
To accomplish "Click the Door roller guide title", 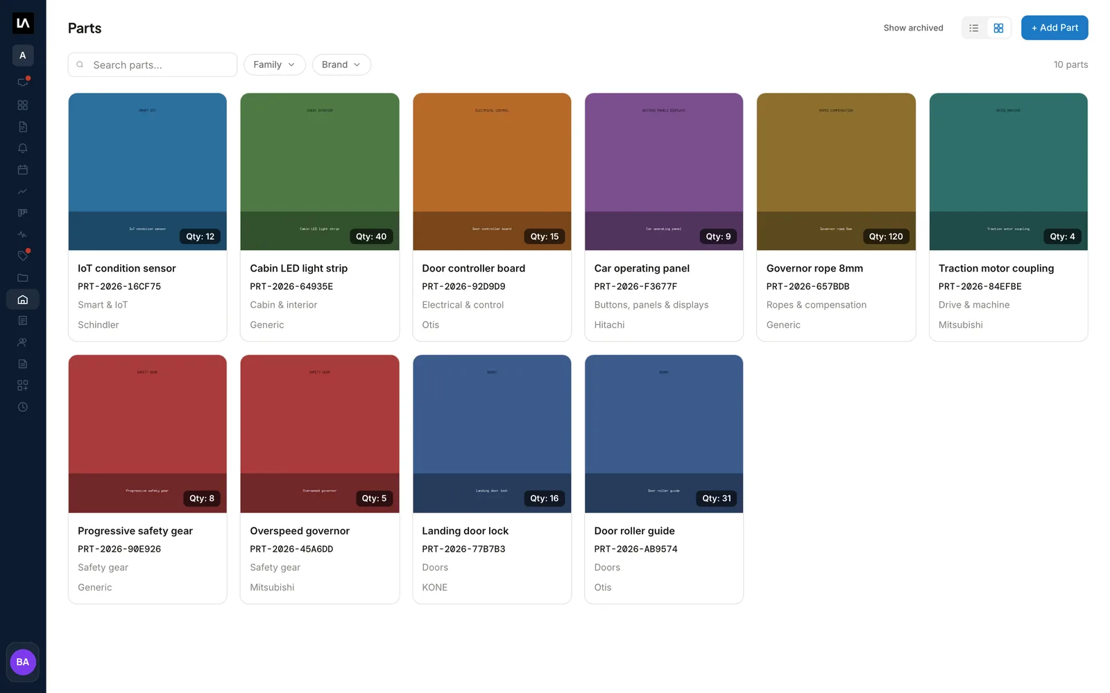I will [634, 531].
